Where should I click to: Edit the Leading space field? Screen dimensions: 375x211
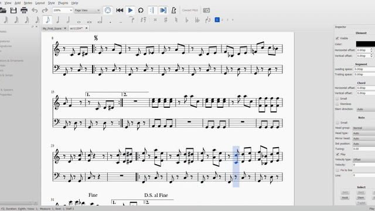(x=364, y=69)
